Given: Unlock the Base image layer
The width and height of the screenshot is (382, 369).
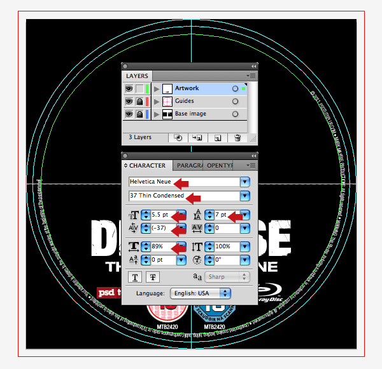Looking at the screenshot, I should pyautogui.click(x=139, y=114).
